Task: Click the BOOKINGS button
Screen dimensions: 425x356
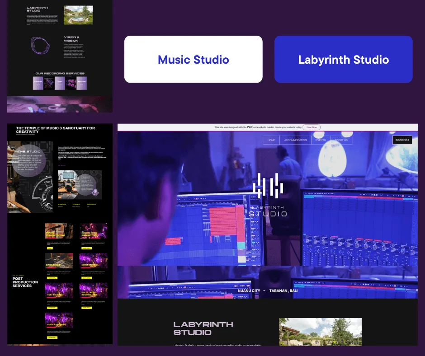Action: coord(402,140)
